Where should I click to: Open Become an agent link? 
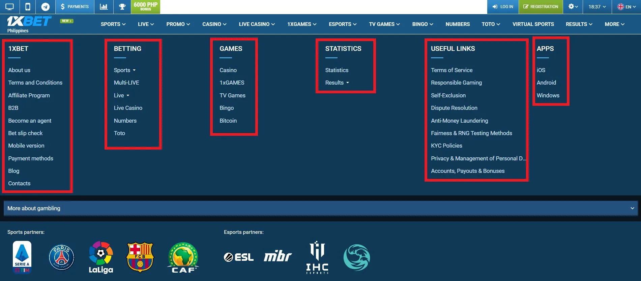click(x=30, y=121)
